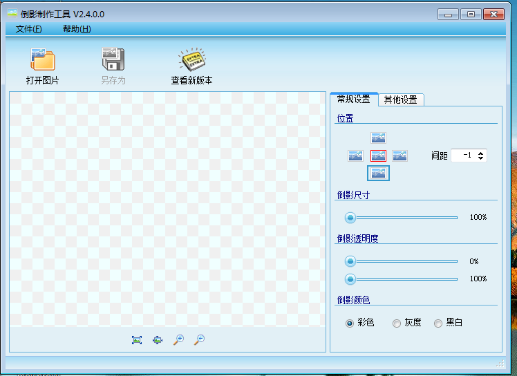
Task: Click the 间距 number input field
Action: coord(463,156)
